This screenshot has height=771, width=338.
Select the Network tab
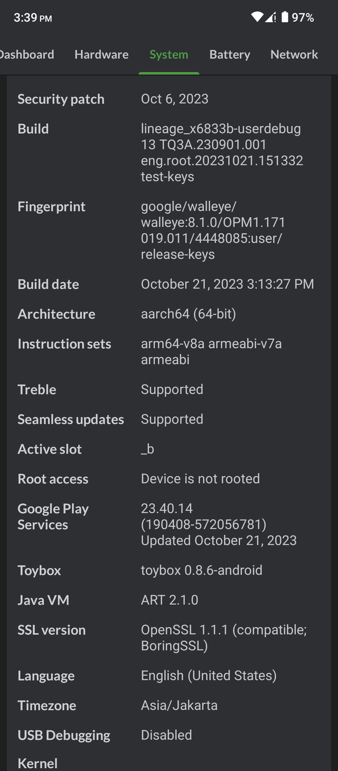(294, 55)
